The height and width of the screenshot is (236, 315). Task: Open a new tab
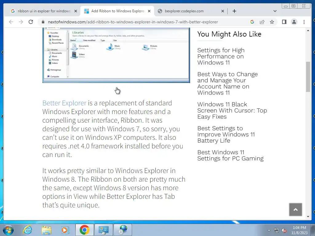tap(234, 11)
